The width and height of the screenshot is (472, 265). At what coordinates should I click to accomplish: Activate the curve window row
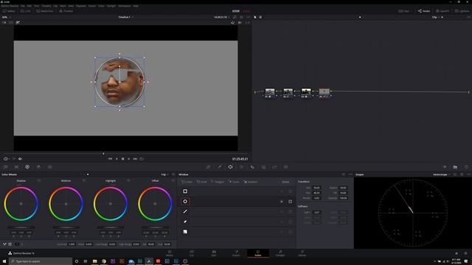[x=185, y=222]
